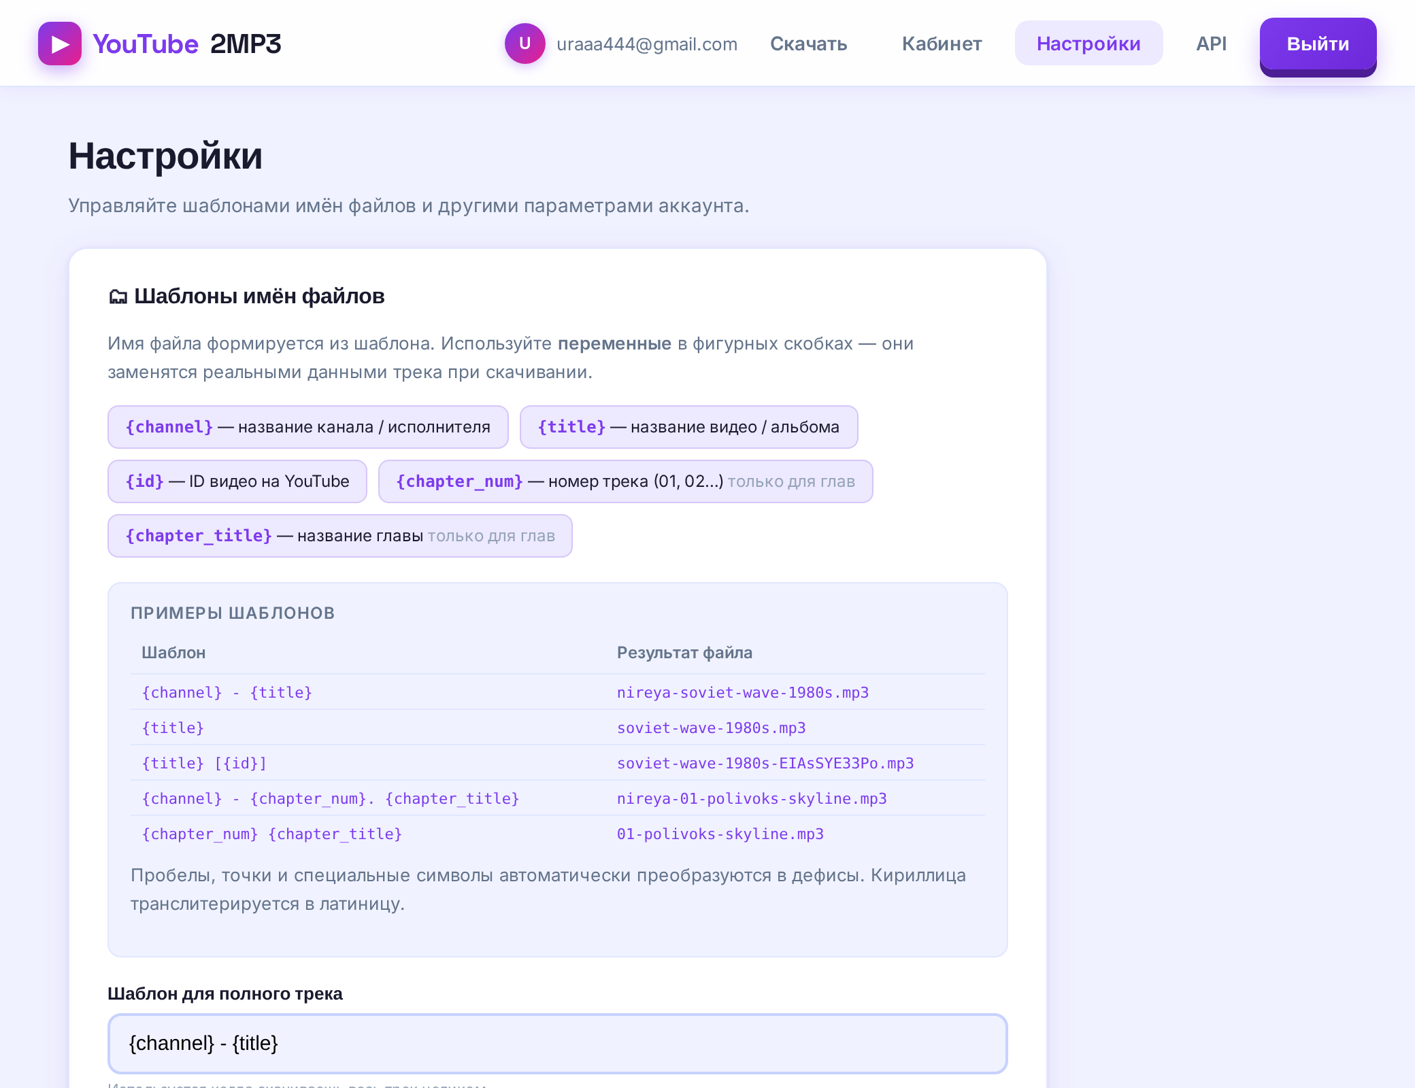Open the Скачать navigation item
This screenshot has height=1088, width=1415.
point(808,44)
